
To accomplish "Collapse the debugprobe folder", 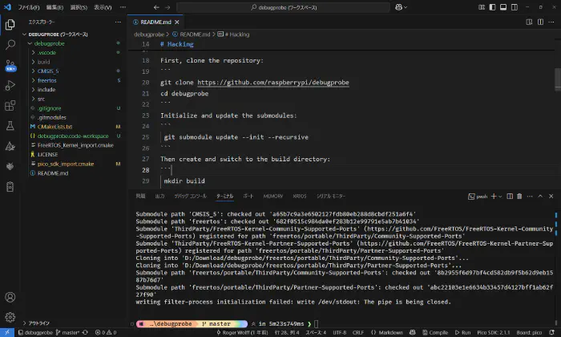I will tap(30, 43).
